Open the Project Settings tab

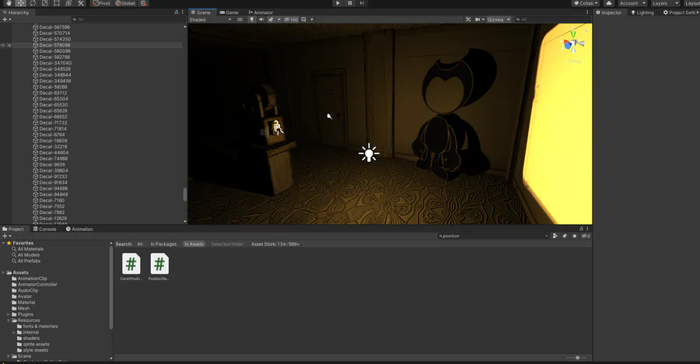(x=680, y=12)
